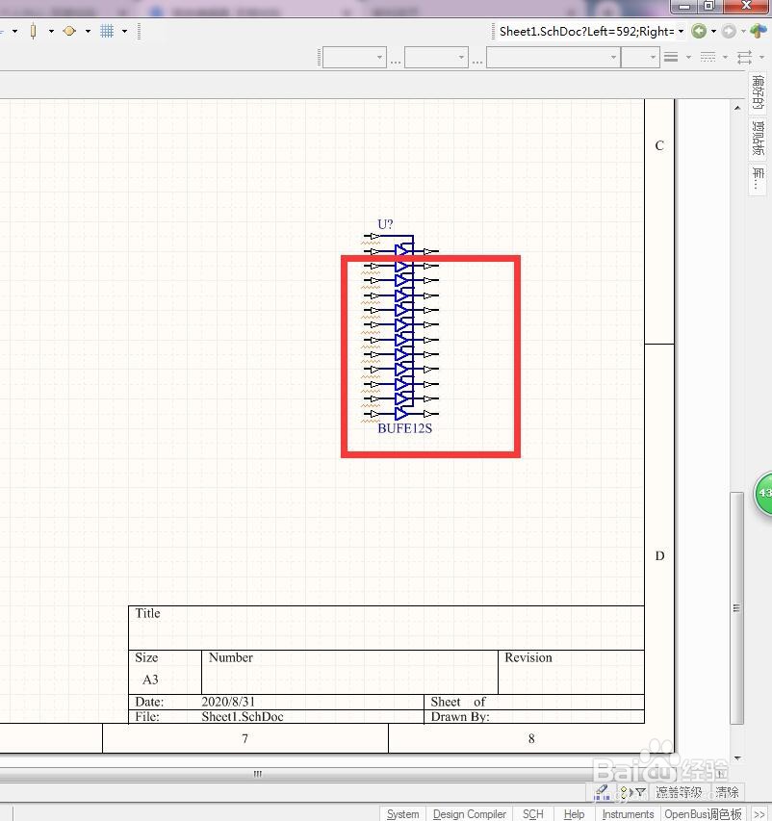
Task: Open the 库 libraries side panel tab
Action: point(758,179)
